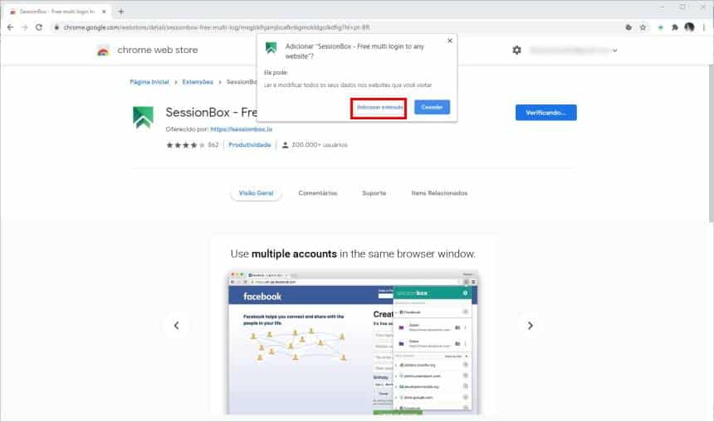Open the sessionbox.io developer link
Screen dimensions: 714x422
(242, 129)
